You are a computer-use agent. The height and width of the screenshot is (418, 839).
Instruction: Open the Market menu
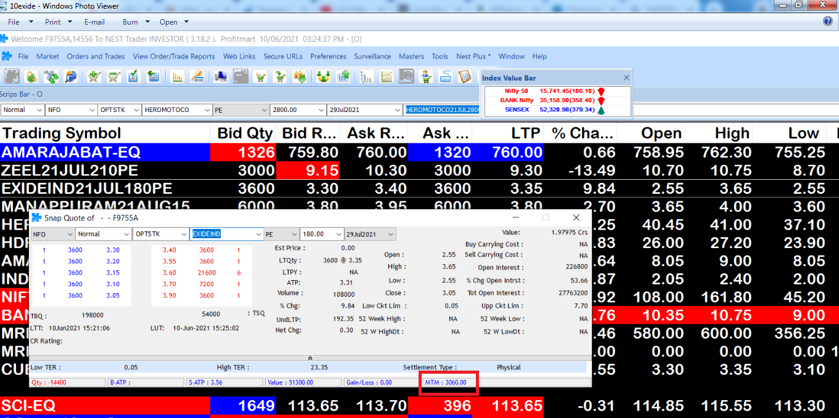[x=47, y=56]
